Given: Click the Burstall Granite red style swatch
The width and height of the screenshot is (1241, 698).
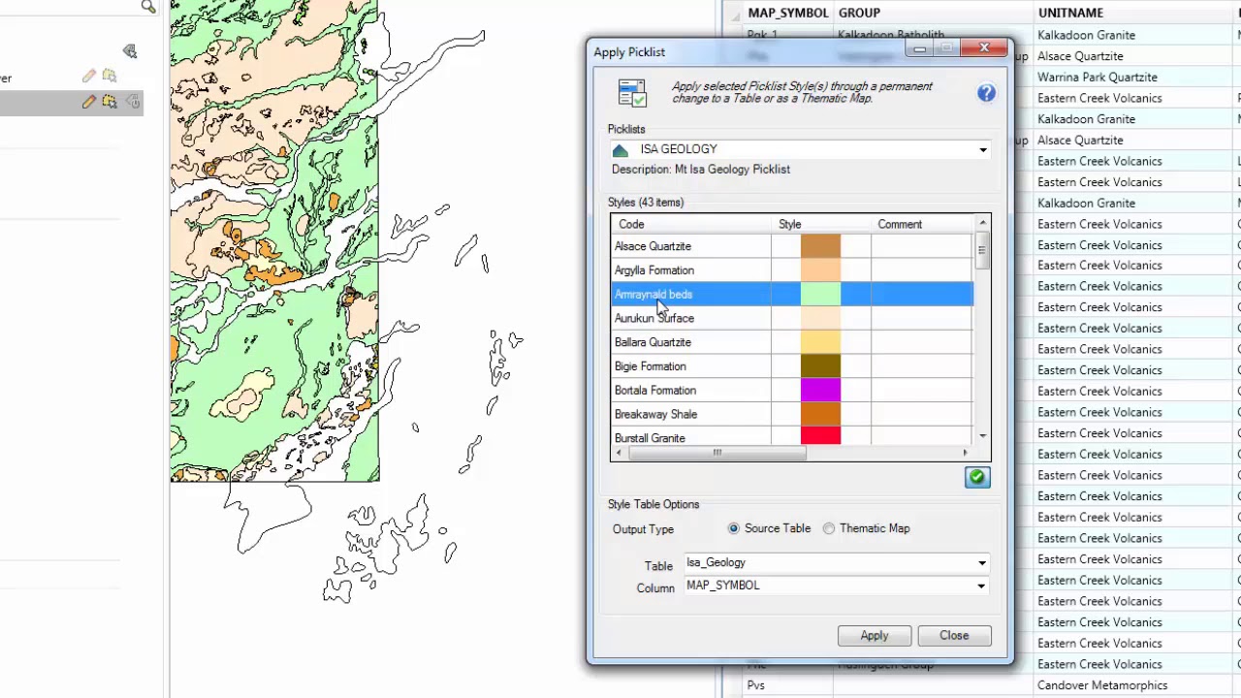Looking at the screenshot, I should pyautogui.click(x=820, y=436).
